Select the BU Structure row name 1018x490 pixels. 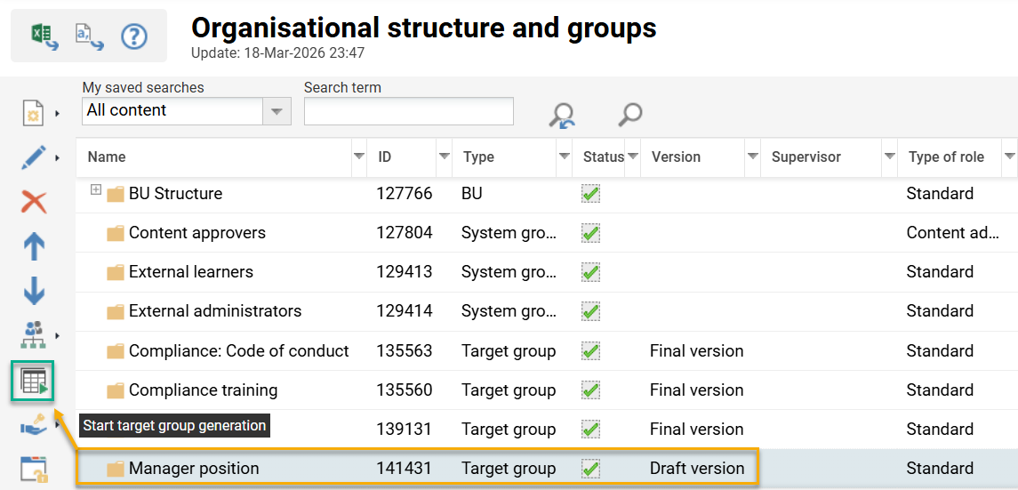tap(175, 193)
